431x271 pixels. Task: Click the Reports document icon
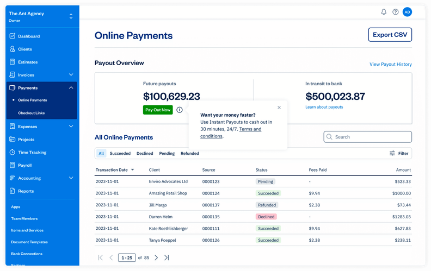click(12, 191)
